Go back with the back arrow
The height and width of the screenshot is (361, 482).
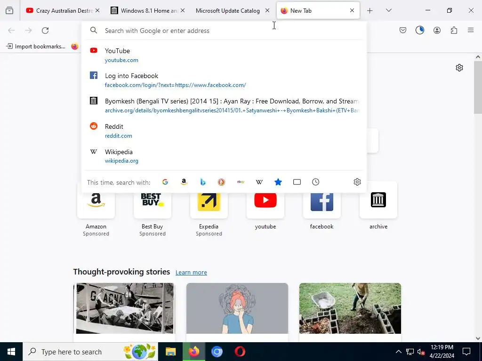pyautogui.click(x=11, y=31)
